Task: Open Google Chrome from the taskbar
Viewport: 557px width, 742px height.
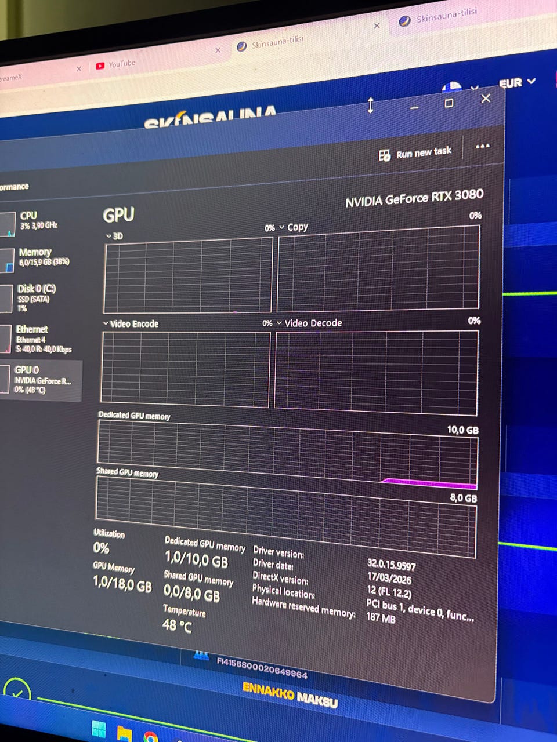Action: pos(150,737)
